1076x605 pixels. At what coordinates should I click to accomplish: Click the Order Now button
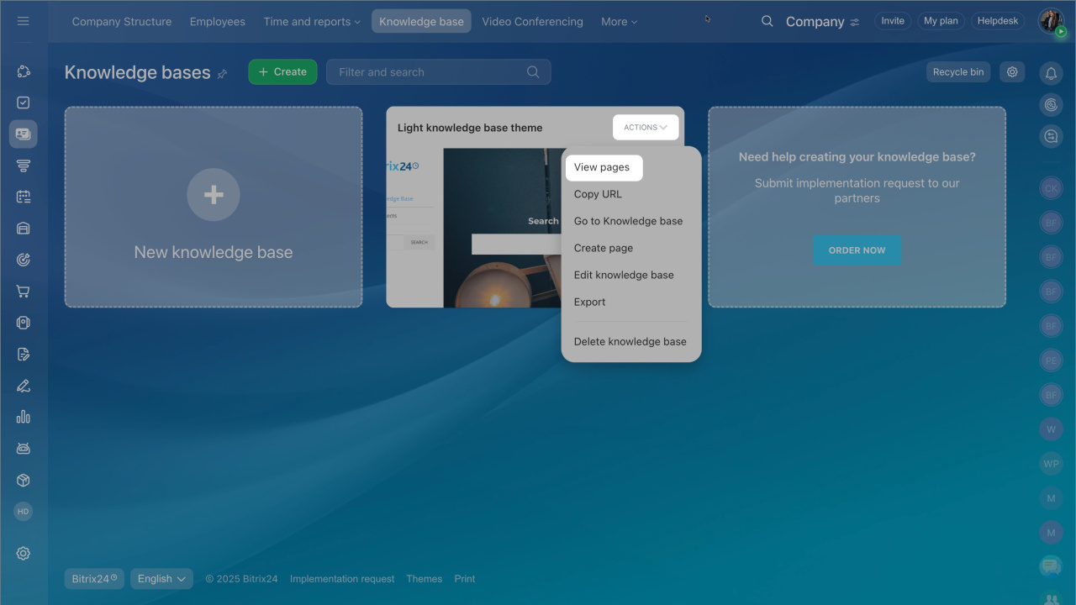[857, 250]
